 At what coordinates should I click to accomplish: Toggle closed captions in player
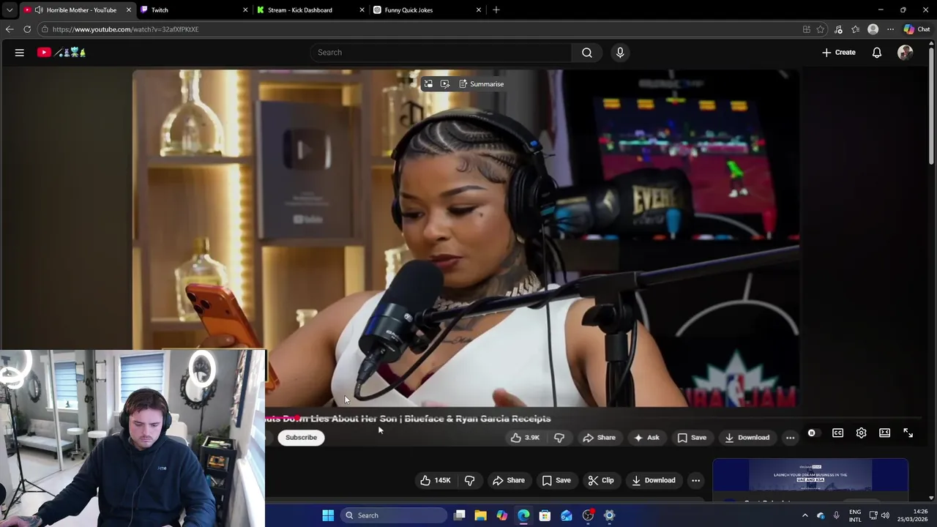click(x=837, y=433)
